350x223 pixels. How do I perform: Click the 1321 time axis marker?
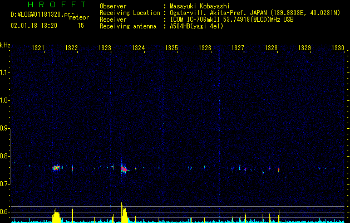(38, 47)
